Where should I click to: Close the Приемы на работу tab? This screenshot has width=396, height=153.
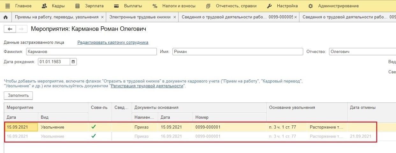tap(102, 17)
